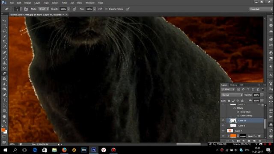Open layer Opacity dropdown arrow
274x154 pixels.
[262, 95]
